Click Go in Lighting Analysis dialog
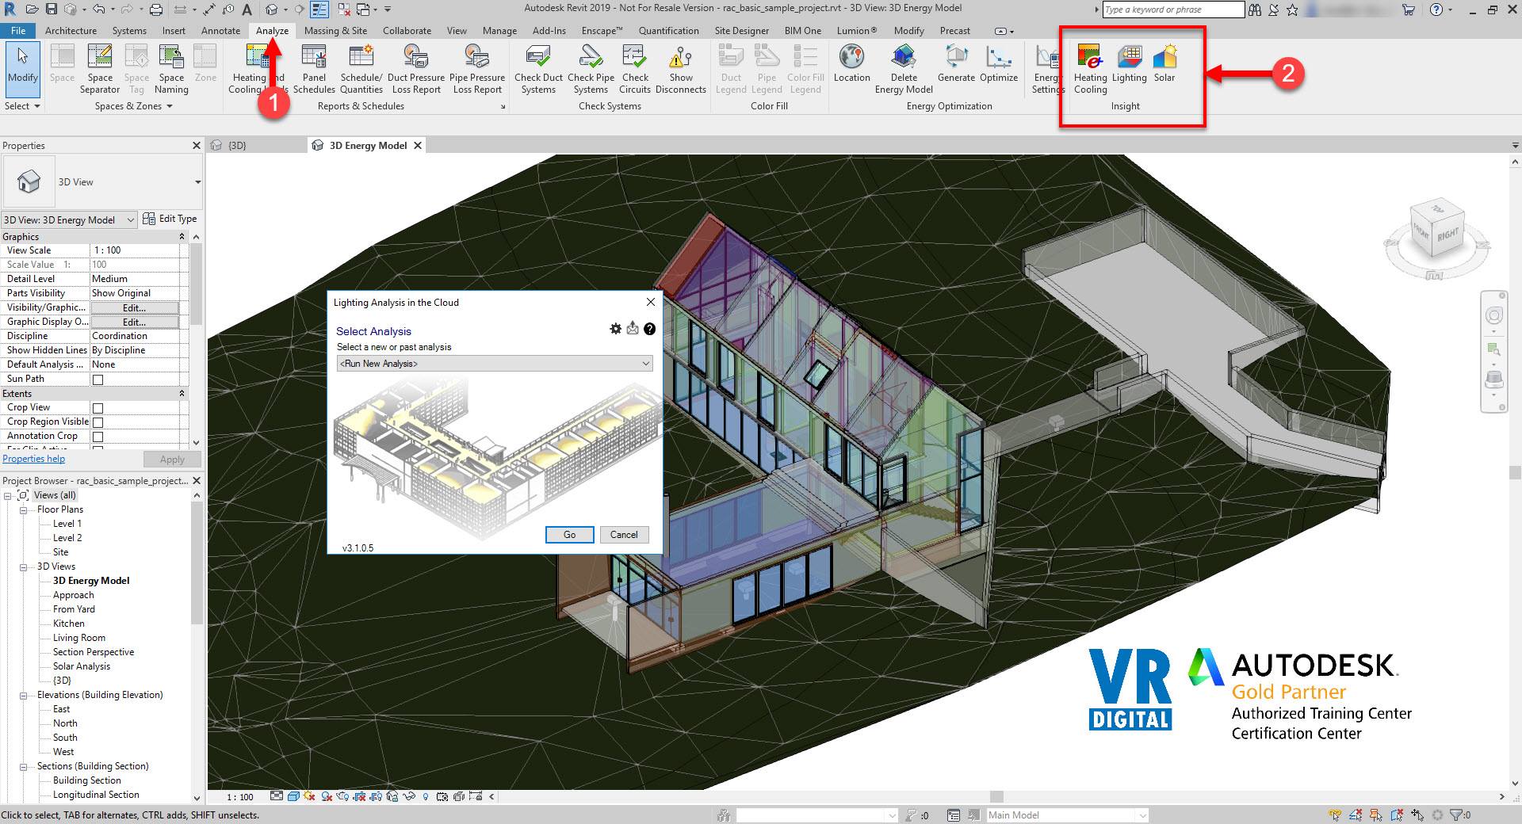The image size is (1522, 824). (x=569, y=535)
